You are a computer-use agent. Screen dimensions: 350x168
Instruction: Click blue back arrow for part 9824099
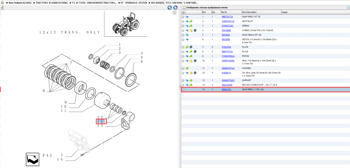[187, 40]
